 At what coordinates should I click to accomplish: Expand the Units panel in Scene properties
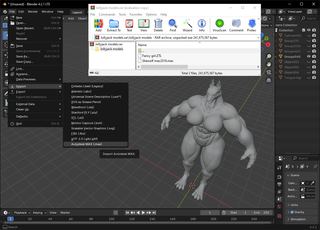(301, 205)
